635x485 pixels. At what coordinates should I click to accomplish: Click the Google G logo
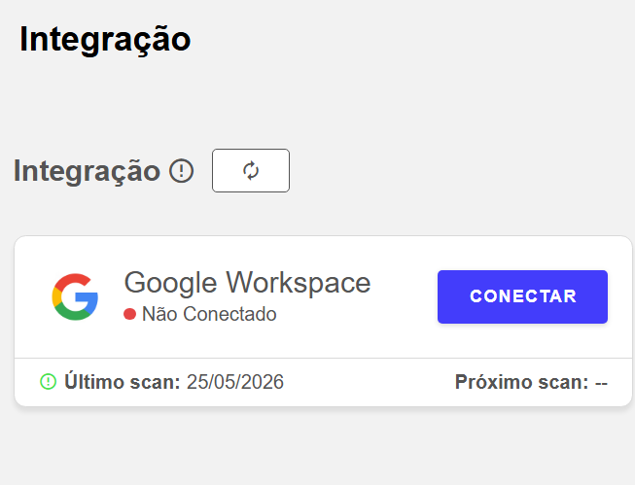[75, 296]
